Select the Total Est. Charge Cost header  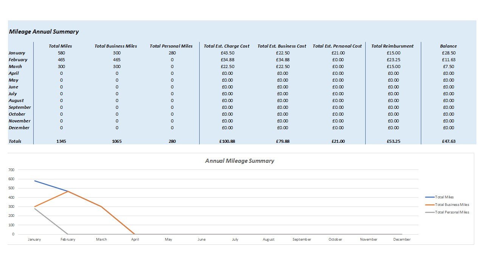coord(226,46)
